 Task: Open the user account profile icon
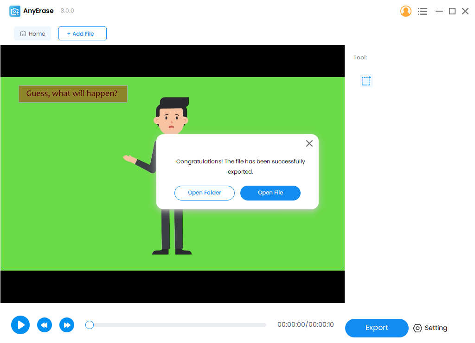click(x=405, y=11)
